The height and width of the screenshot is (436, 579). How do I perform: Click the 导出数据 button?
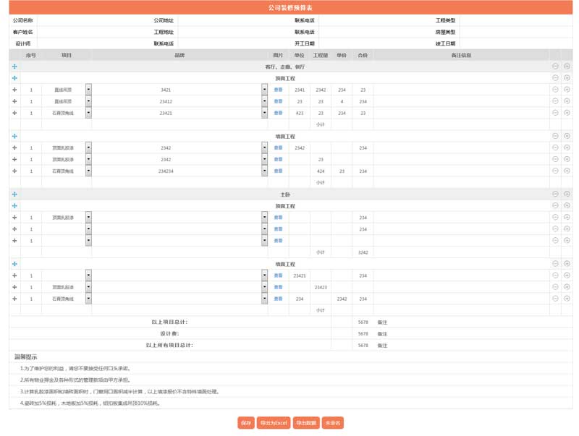tap(306, 423)
